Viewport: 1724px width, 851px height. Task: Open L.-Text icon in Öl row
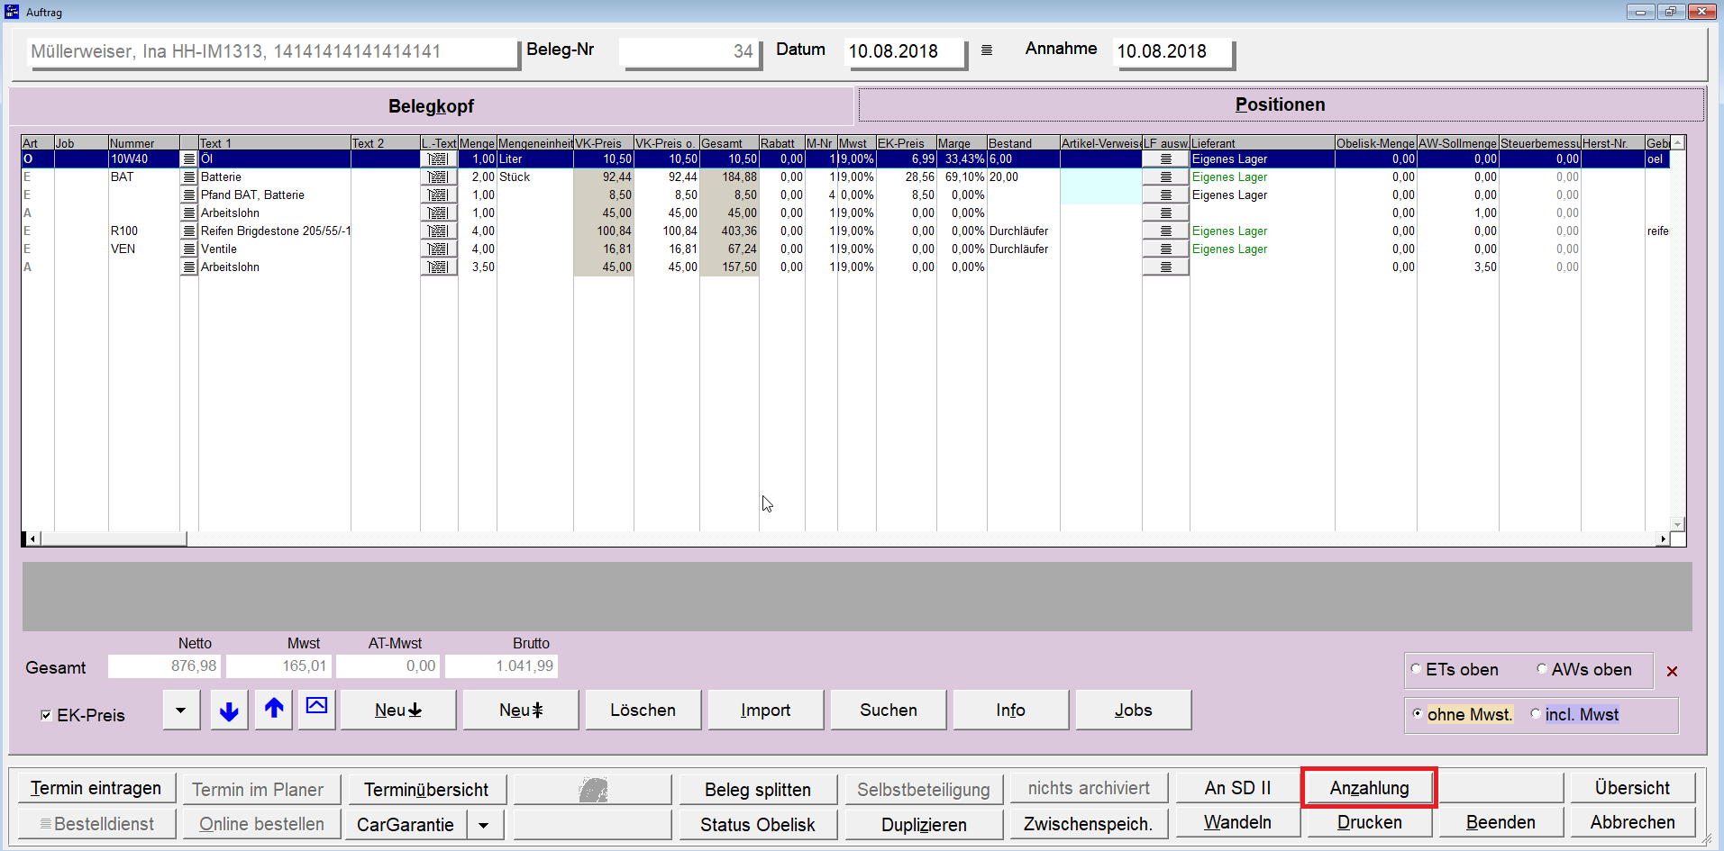438,158
